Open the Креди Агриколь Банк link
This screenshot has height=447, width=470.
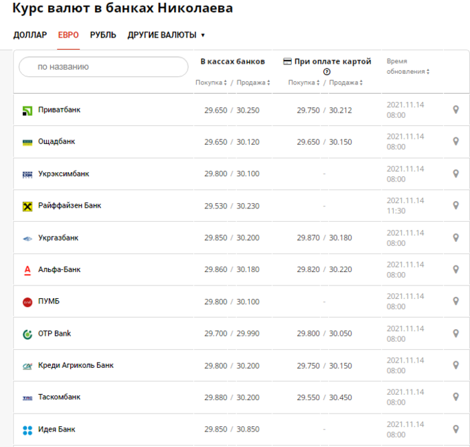[76, 365]
